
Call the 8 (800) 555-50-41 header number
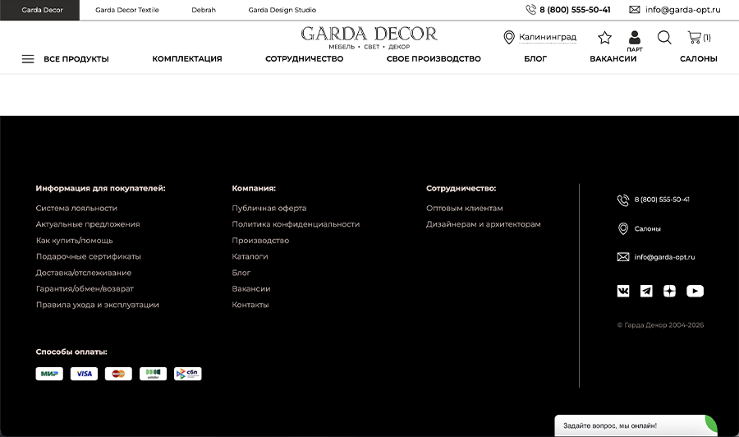tap(575, 9)
